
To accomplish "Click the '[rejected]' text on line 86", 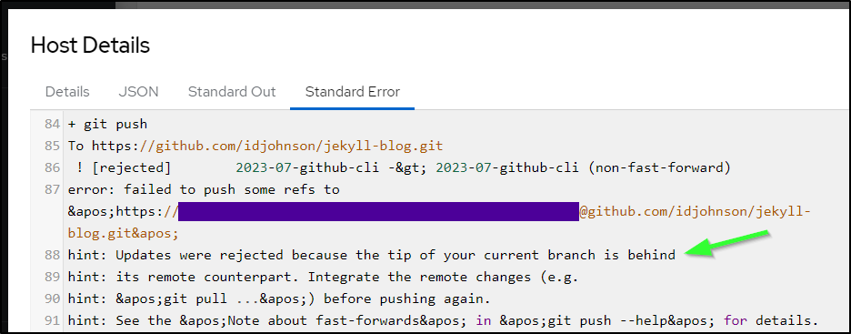I will pyautogui.click(x=131, y=167).
